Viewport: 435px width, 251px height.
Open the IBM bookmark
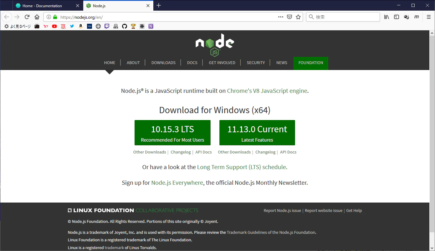tap(90, 27)
